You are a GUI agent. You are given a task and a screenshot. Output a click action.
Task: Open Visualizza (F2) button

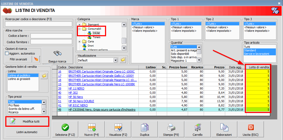[118, 129]
